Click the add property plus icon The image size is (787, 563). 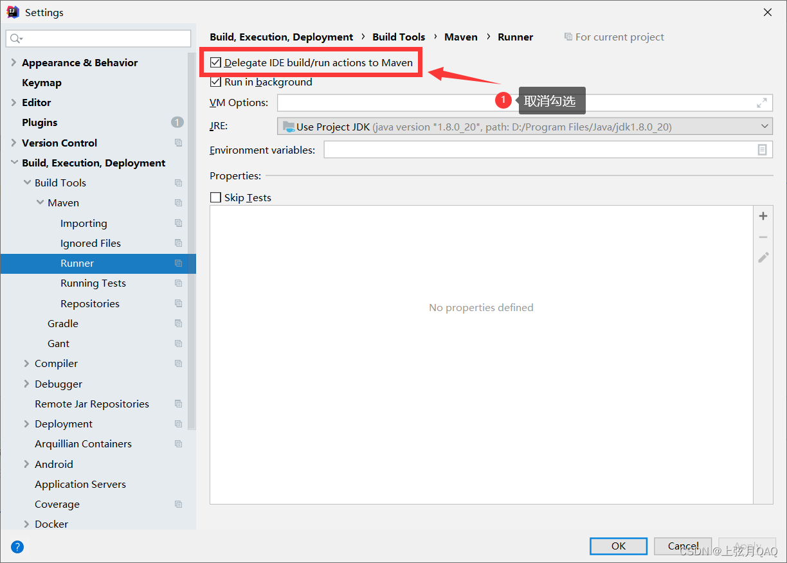point(763,216)
